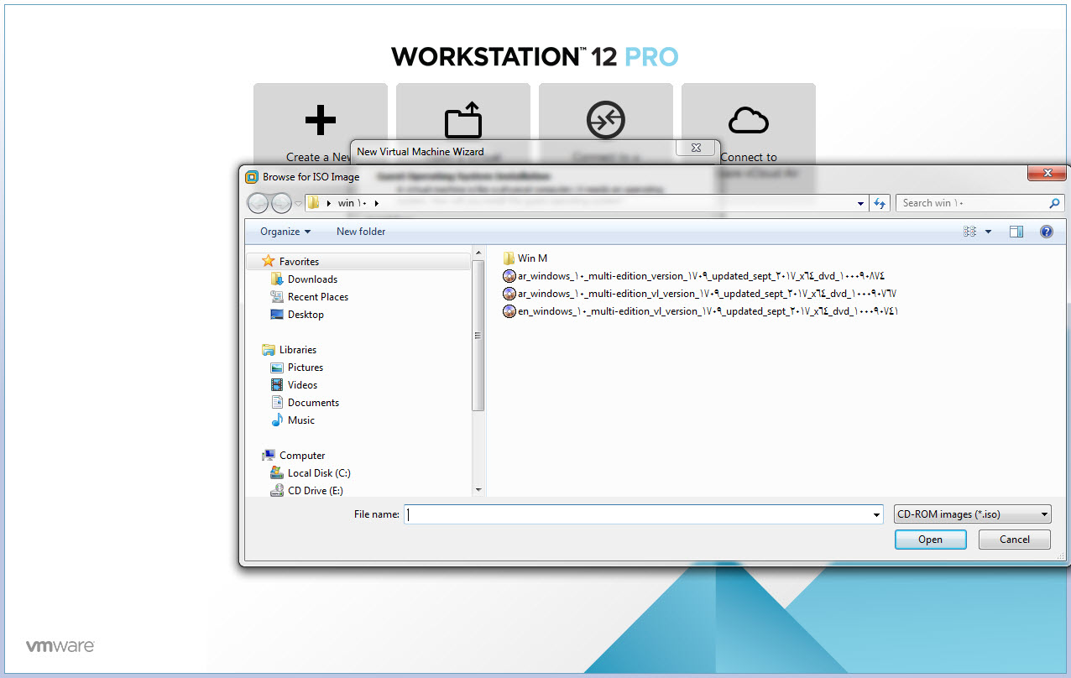Open the address bar previous locations dropdown

[861, 203]
